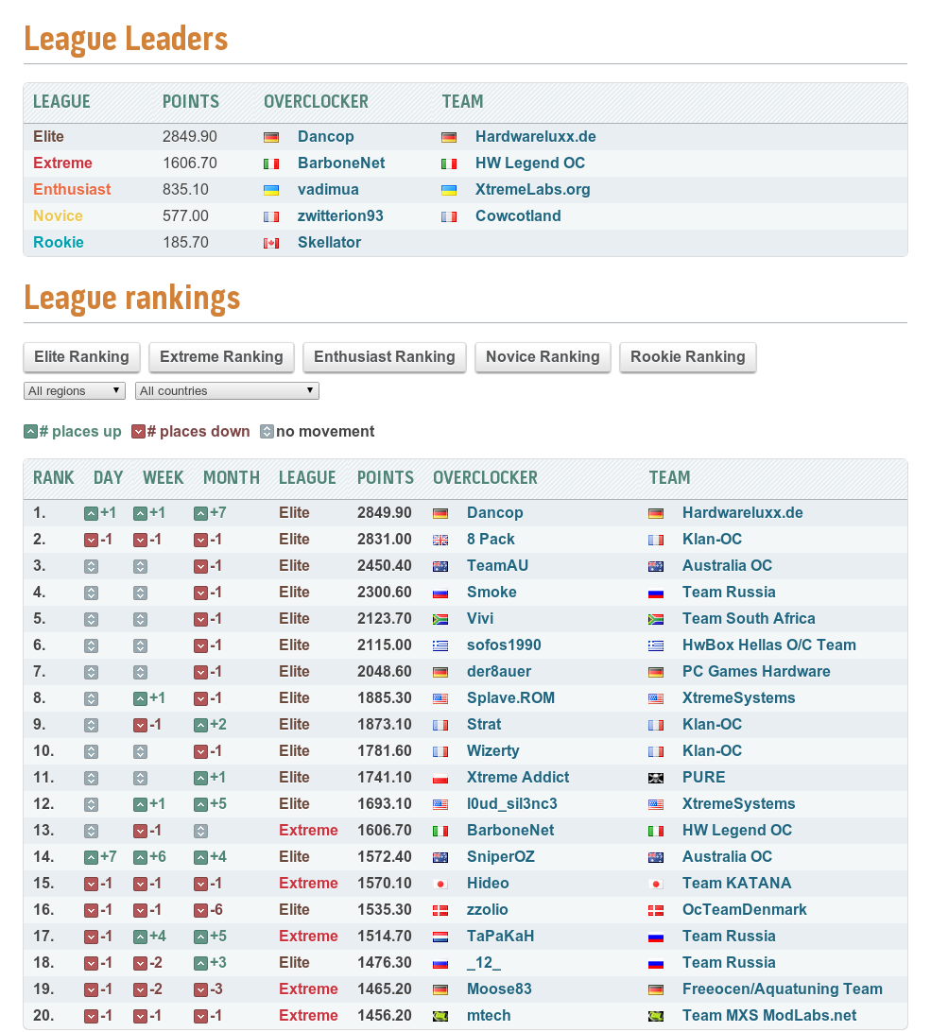Click the UK flag beside 8 Pack
The image size is (931, 1032).
[x=440, y=541]
